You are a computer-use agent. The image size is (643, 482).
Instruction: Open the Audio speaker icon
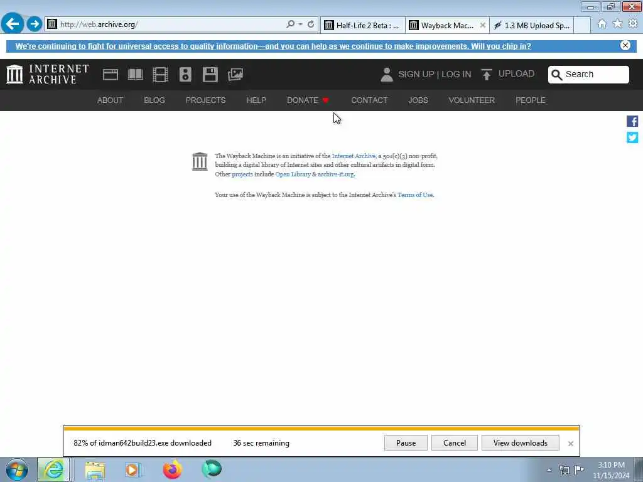(x=185, y=75)
